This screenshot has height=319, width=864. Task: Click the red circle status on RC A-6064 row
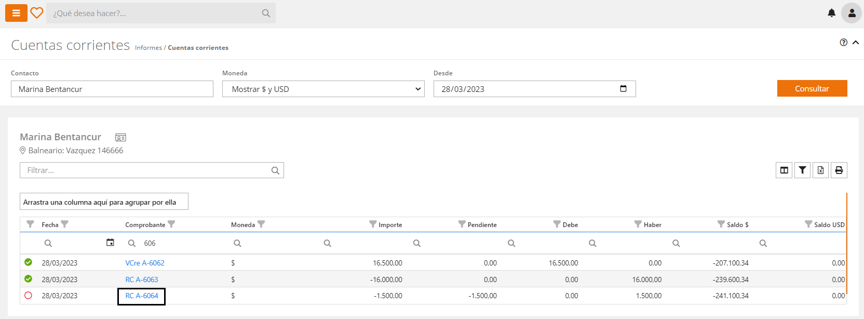[x=29, y=296]
